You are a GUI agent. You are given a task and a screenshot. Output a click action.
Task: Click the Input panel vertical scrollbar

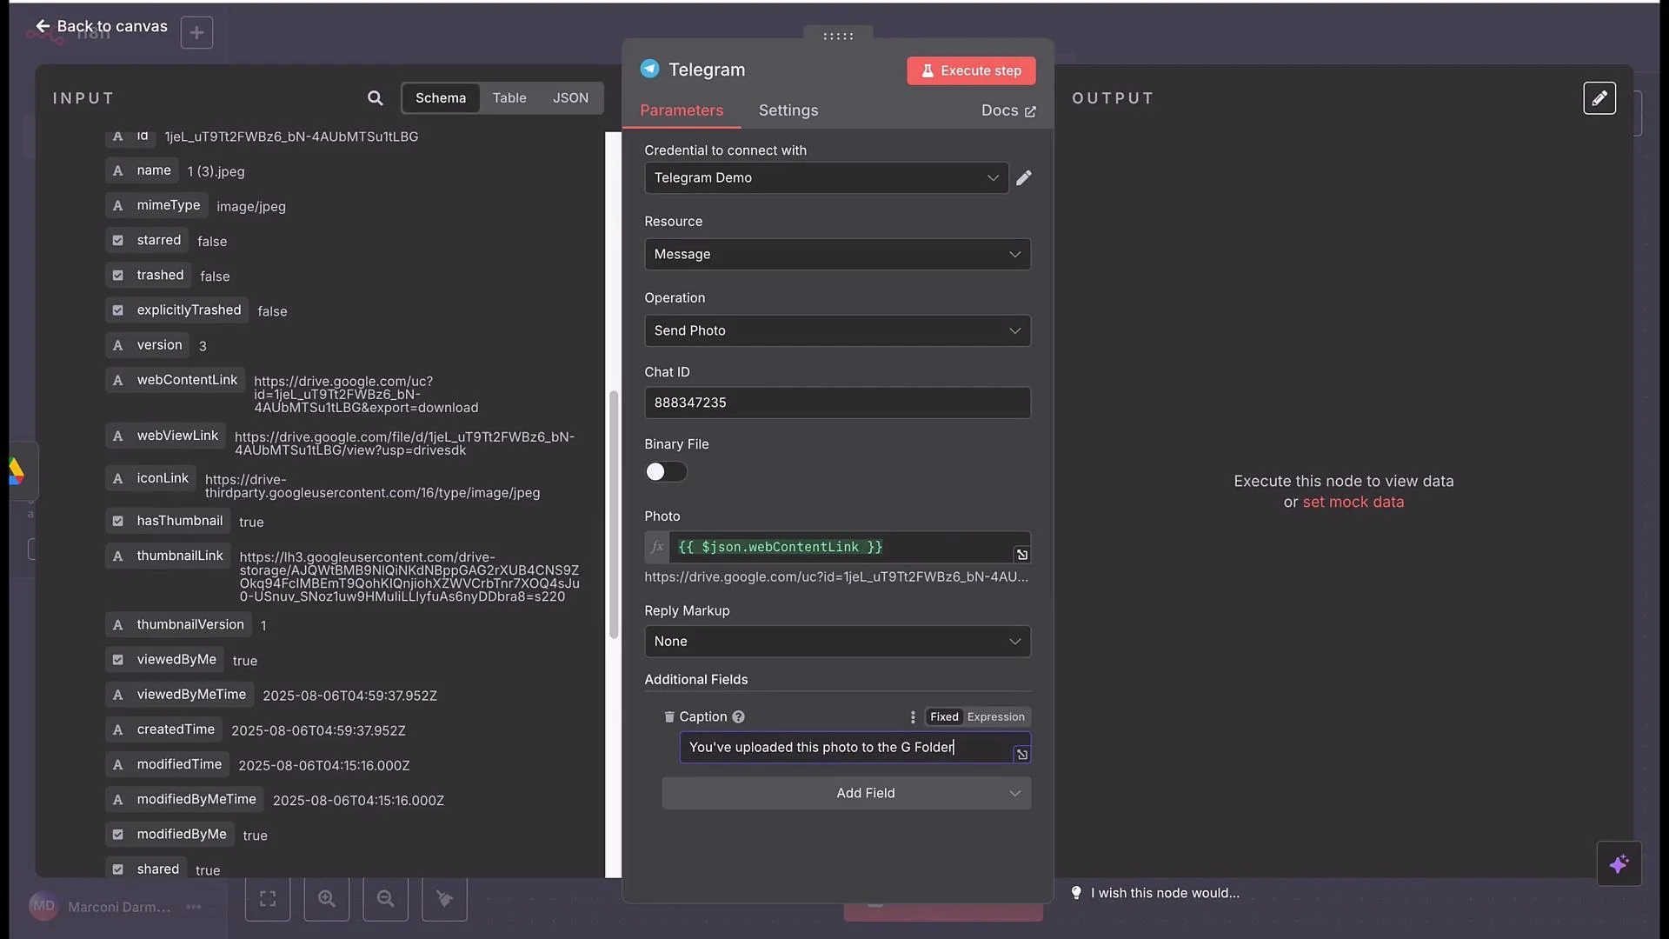pos(614,515)
